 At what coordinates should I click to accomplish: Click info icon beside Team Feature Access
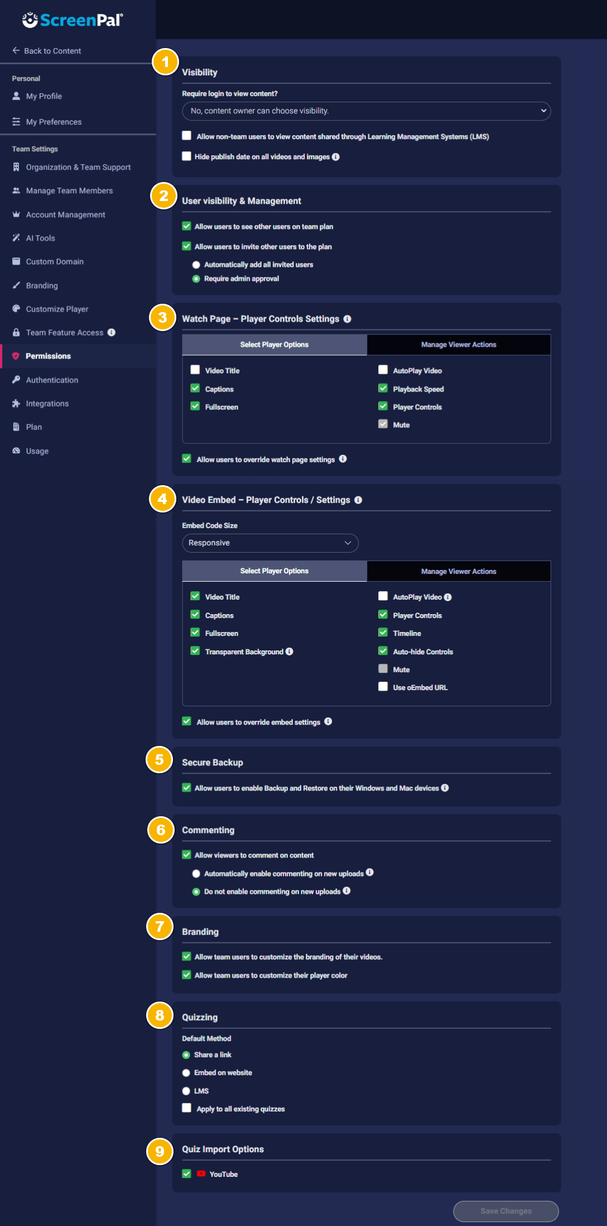click(x=112, y=332)
